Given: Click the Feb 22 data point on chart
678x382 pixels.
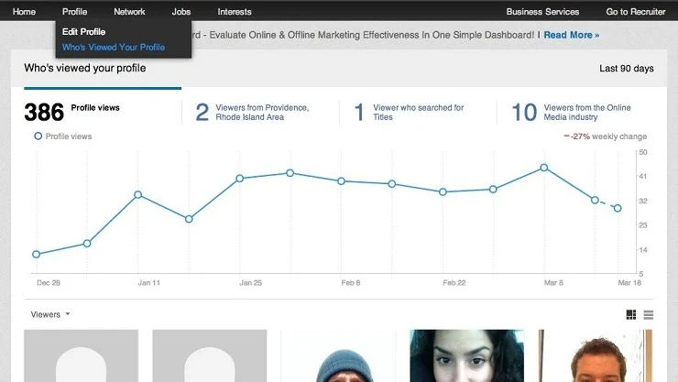Looking at the screenshot, I should (x=443, y=191).
